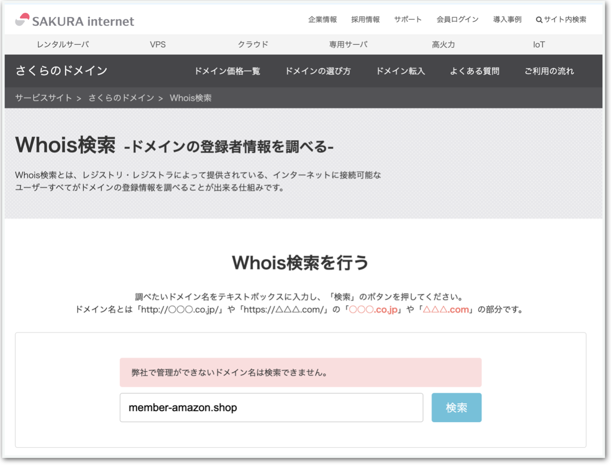Image resolution: width=614 pixels, height=466 pixels.
Task: Click the red ○○○.co.jp example text
Action: [x=373, y=309]
